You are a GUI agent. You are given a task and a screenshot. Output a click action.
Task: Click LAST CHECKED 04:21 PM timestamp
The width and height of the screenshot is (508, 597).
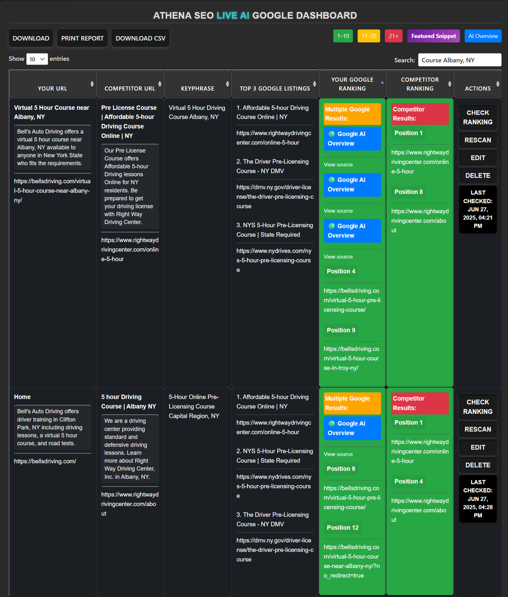[x=478, y=210]
